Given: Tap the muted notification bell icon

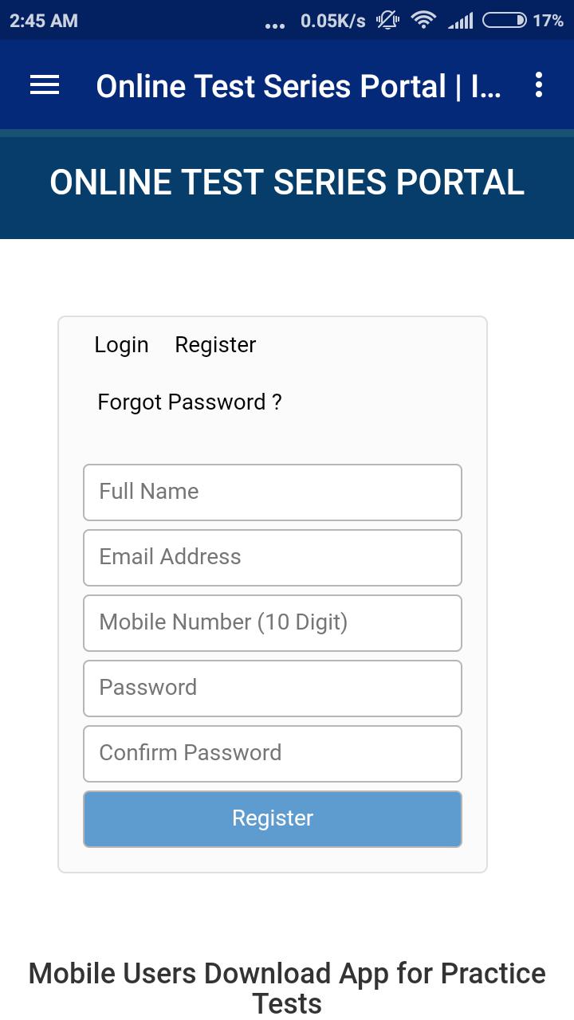Looking at the screenshot, I should coord(387,21).
